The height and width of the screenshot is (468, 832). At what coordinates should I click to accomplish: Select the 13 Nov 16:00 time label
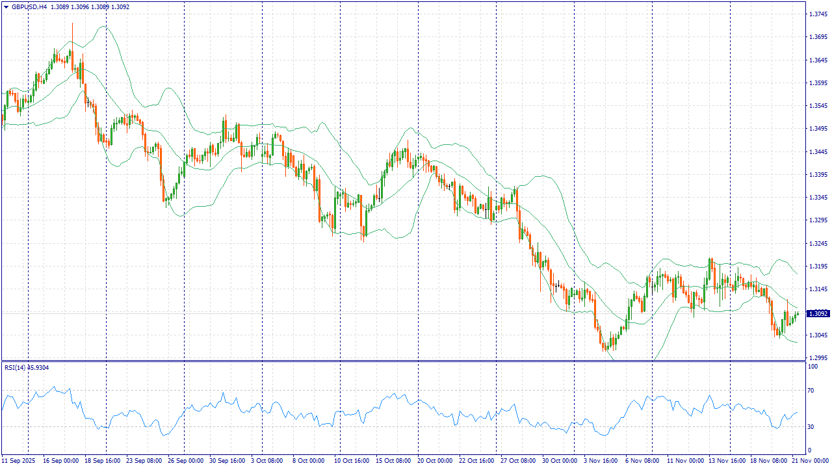tap(727, 460)
